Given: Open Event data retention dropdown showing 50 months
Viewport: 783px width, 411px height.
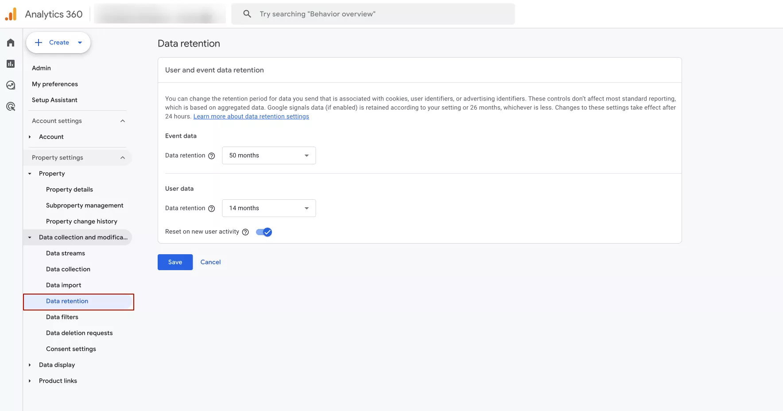Looking at the screenshot, I should coord(269,155).
